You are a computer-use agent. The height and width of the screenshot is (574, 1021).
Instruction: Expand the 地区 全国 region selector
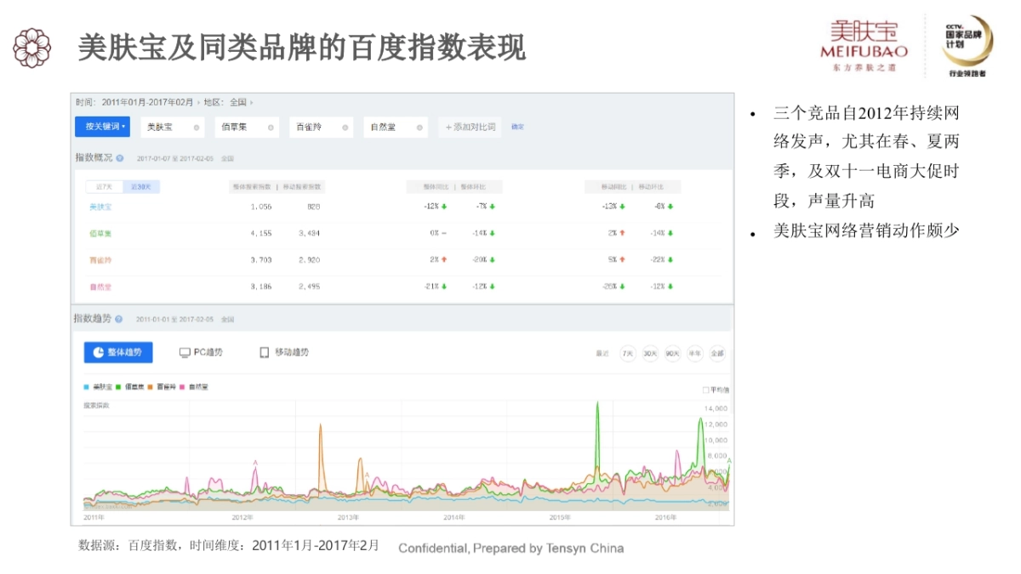251,102
